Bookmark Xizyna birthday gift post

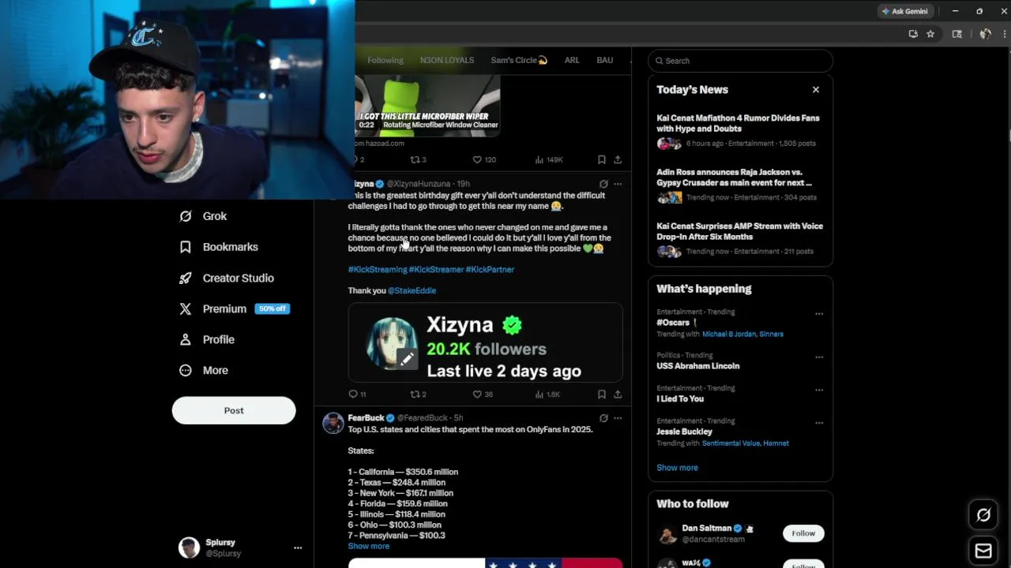tap(602, 394)
